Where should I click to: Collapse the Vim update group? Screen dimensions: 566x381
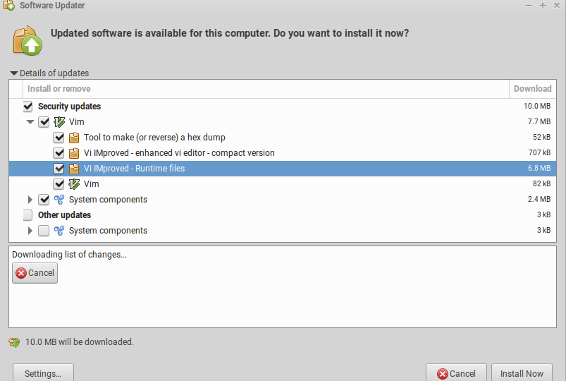point(30,122)
